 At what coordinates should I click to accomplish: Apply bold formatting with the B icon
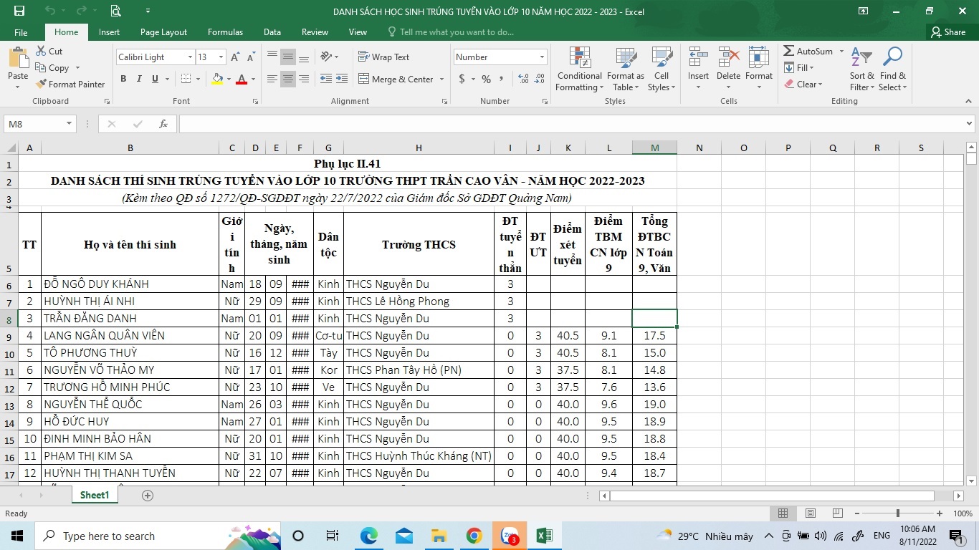[x=123, y=79]
